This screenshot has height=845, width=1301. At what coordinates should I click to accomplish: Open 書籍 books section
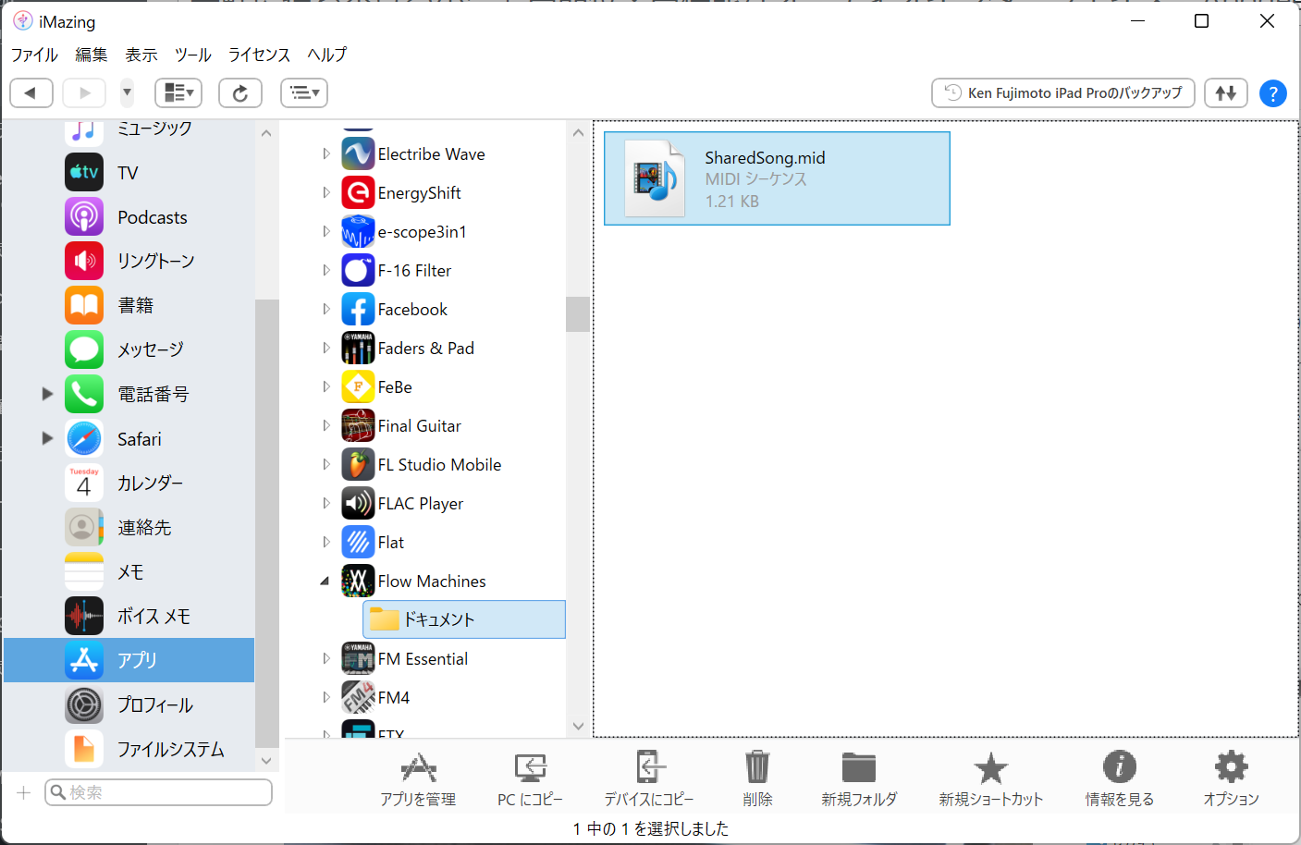point(129,306)
